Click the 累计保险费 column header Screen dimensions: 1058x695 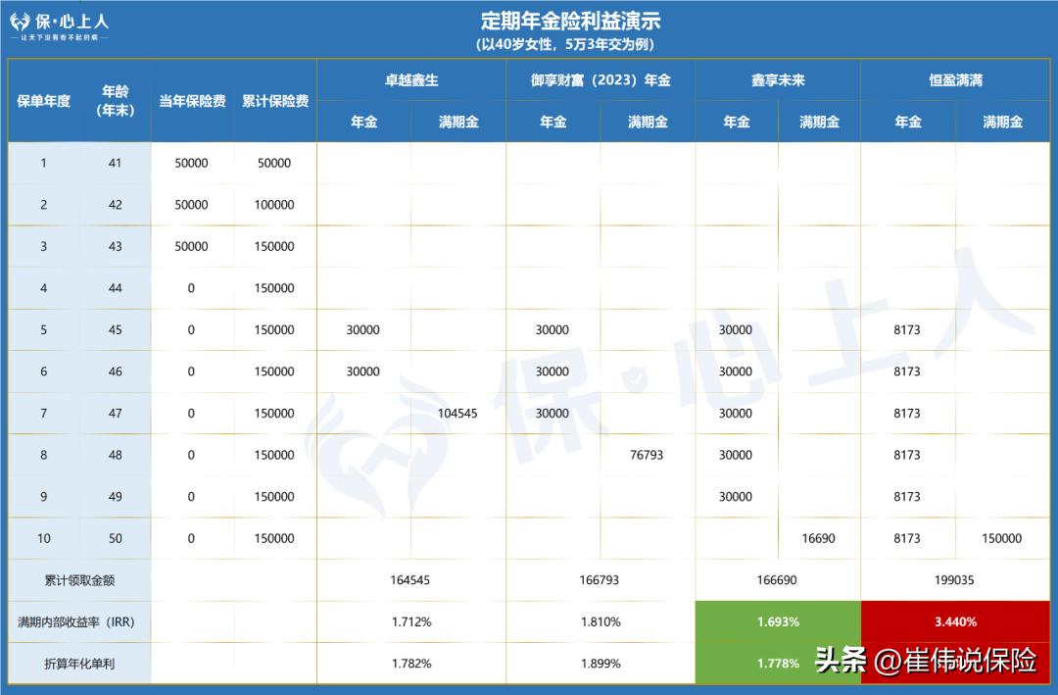275,101
